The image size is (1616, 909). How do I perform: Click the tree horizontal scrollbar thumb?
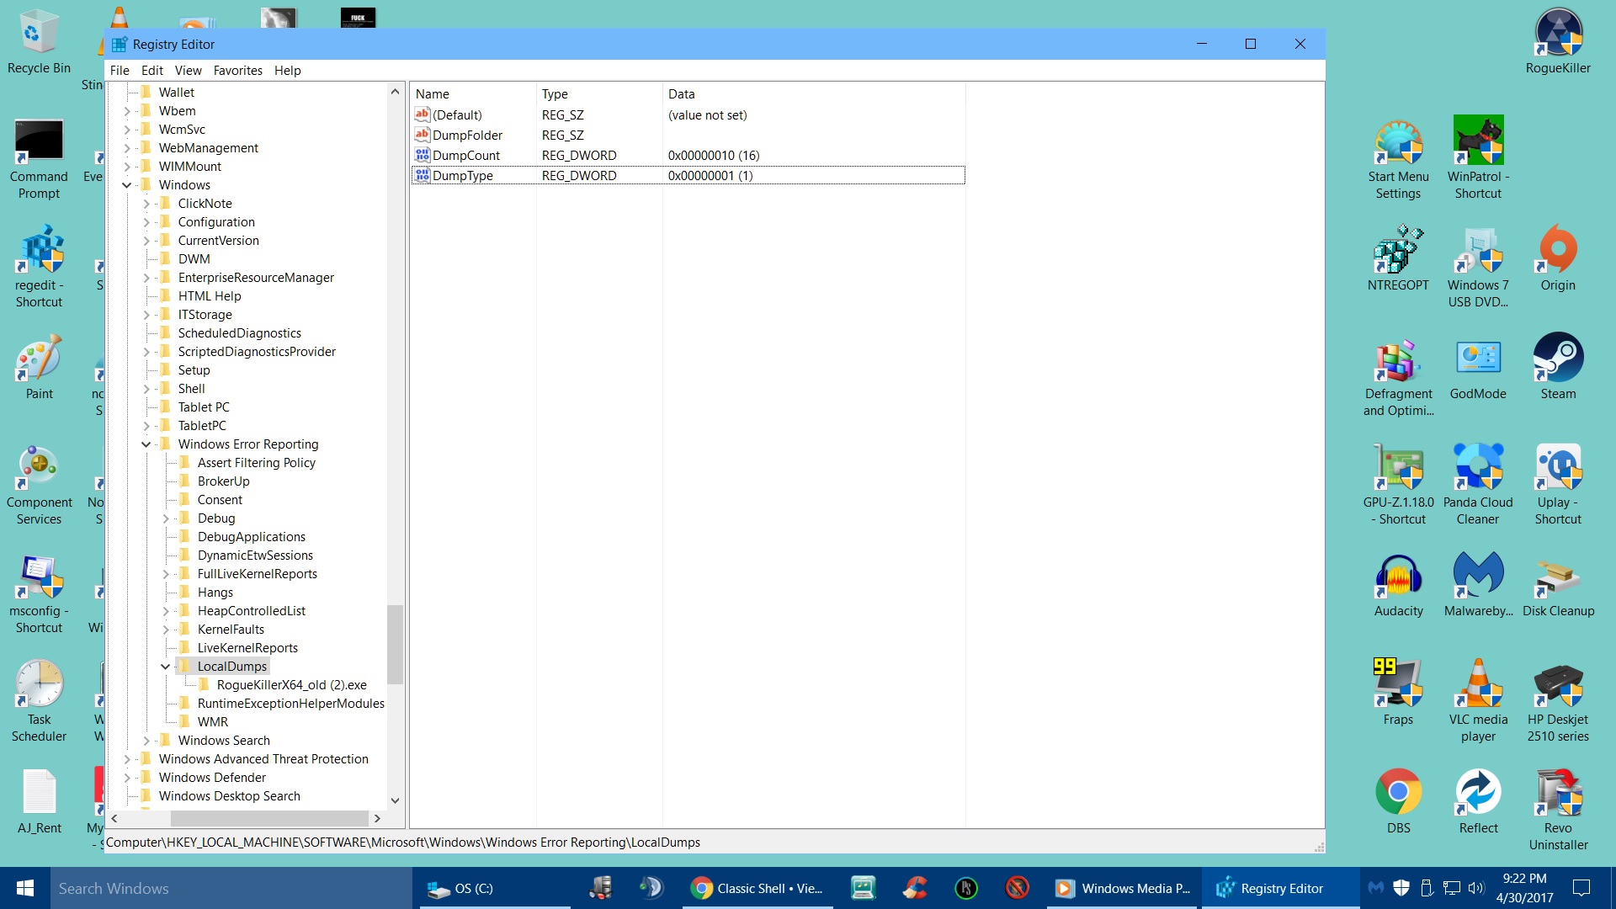[x=269, y=818]
